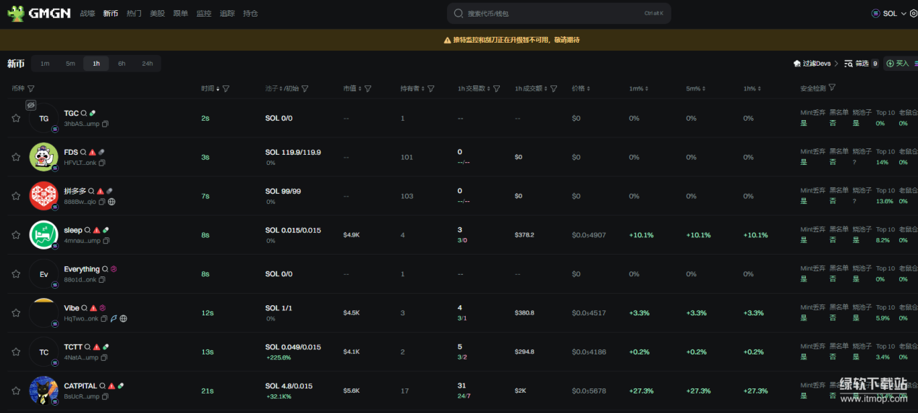Expand the 过滤Devs option
Image resolution: width=918 pixels, height=413 pixels.
[x=815, y=64]
